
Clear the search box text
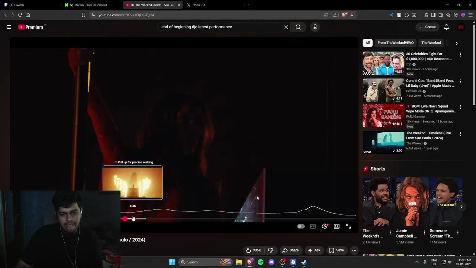click(x=286, y=27)
